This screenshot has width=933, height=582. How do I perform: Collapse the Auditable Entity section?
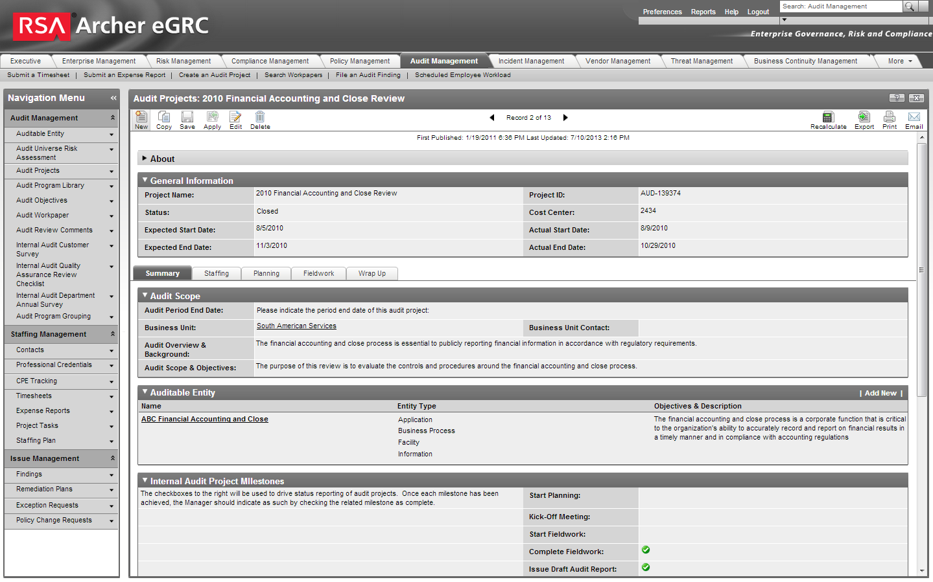click(145, 392)
